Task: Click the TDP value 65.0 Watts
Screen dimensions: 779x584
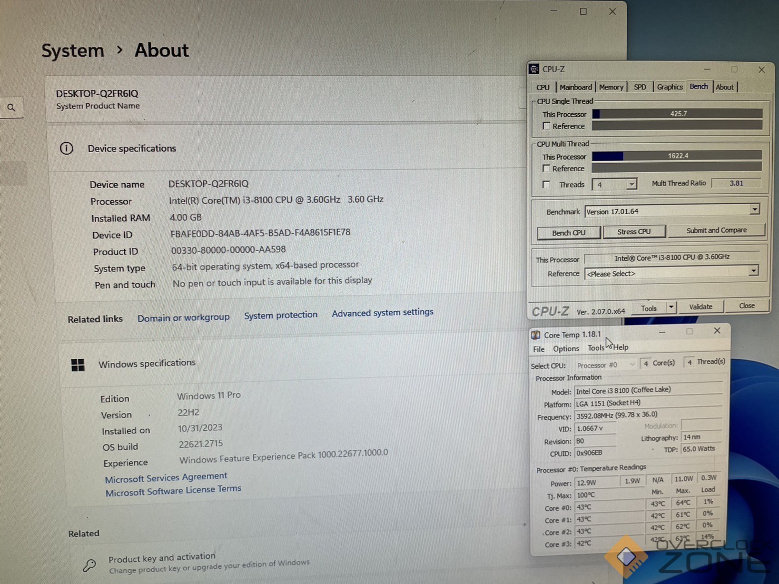Action: pyautogui.click(x=701, y=449)
